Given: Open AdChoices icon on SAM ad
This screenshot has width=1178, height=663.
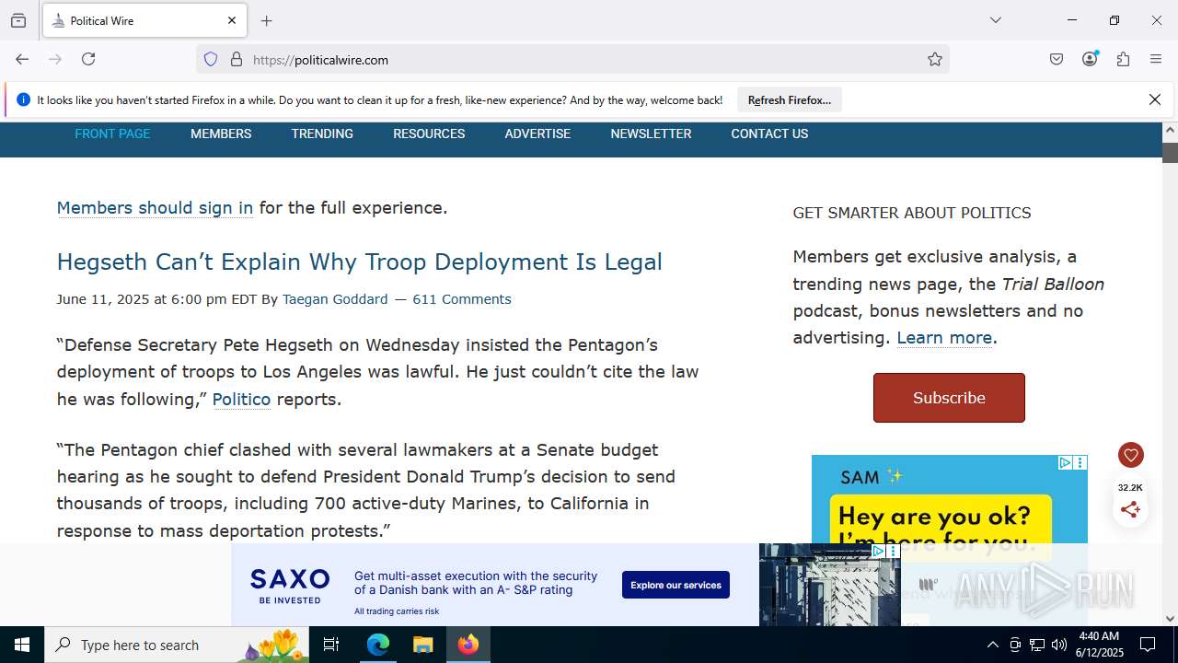Looking at the screenshot, I should 1065,463.
